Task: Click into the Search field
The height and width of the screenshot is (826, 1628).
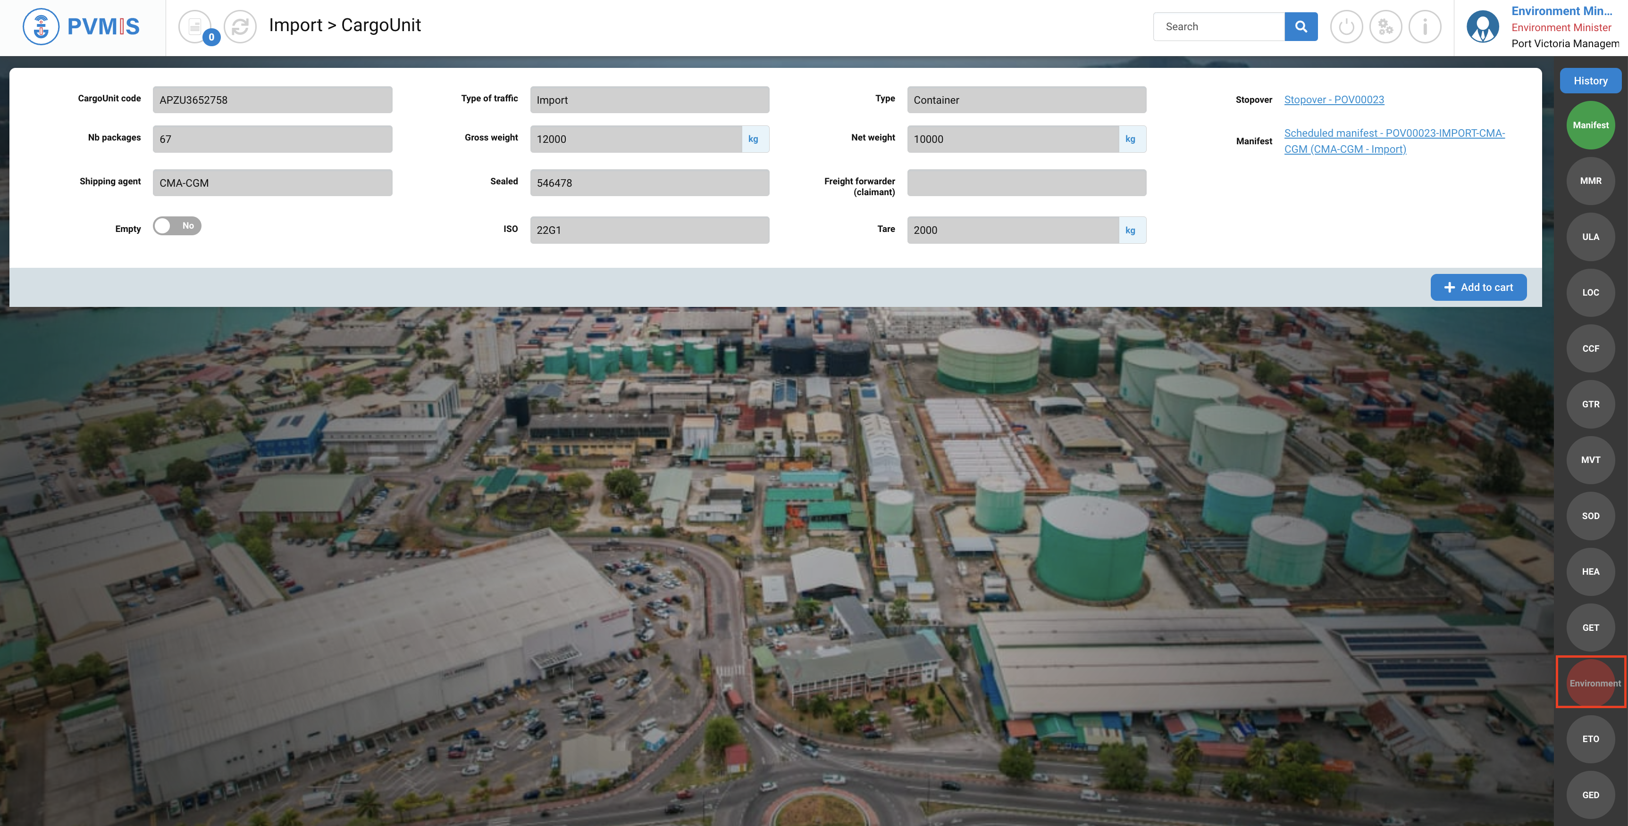Action: [x=1218, y=26]
